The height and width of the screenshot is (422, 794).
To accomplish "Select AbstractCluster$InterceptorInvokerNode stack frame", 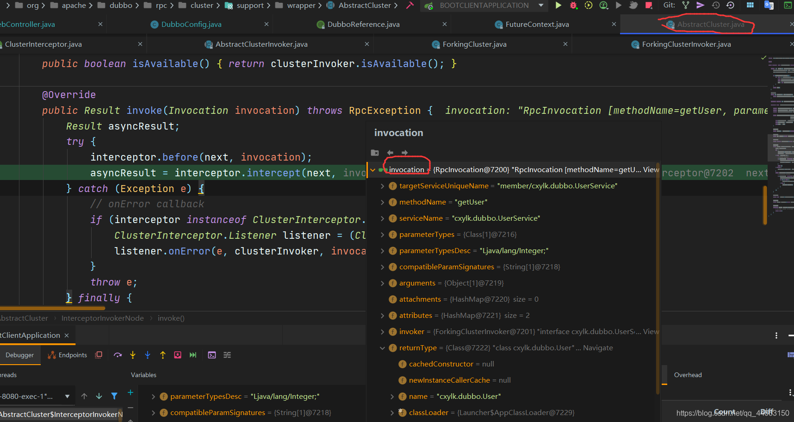I will [x=62, y=415].
